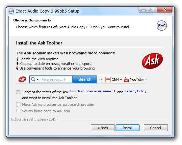Click the magnifier icon in the search box
Screen dimensions: 182x145
(33, 79)
